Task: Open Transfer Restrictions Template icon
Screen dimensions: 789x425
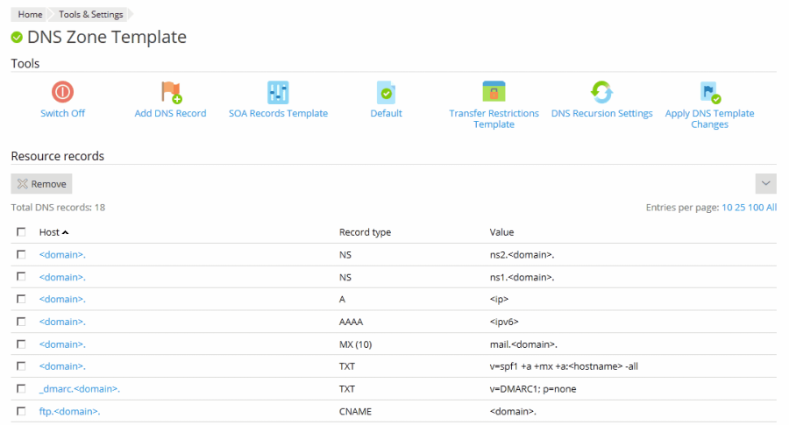Action: coord(494,92)
